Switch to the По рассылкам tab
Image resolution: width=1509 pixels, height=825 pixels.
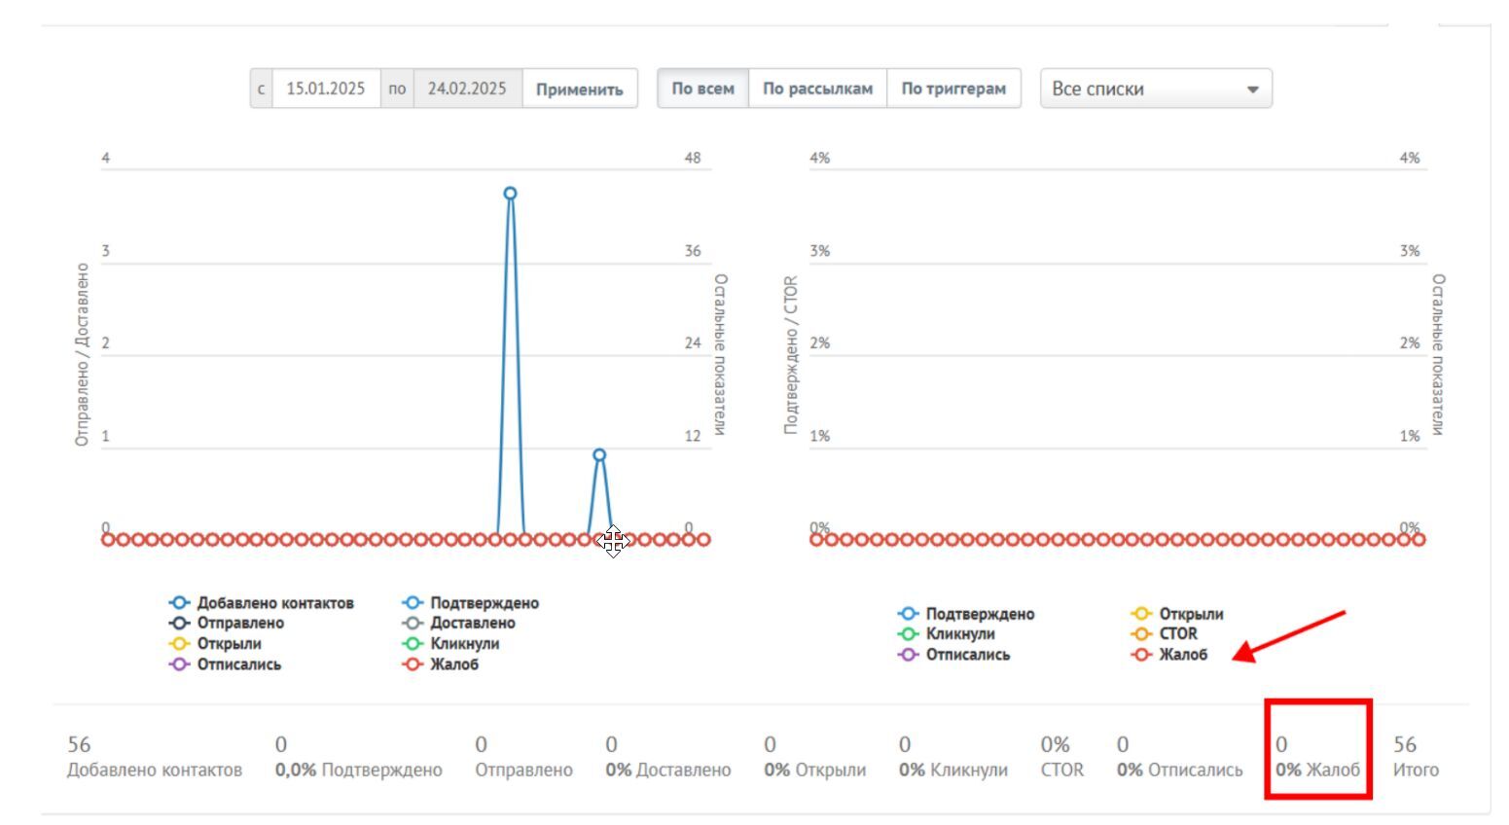click(817, 89)
